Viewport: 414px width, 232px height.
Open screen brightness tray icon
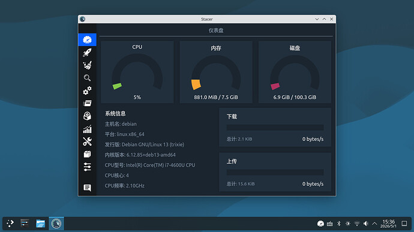(x=348, y=224)
